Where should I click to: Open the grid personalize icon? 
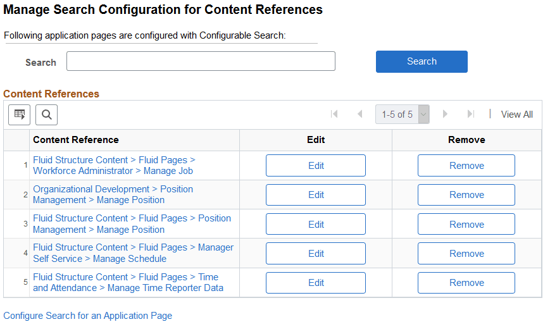pos(19,115)
